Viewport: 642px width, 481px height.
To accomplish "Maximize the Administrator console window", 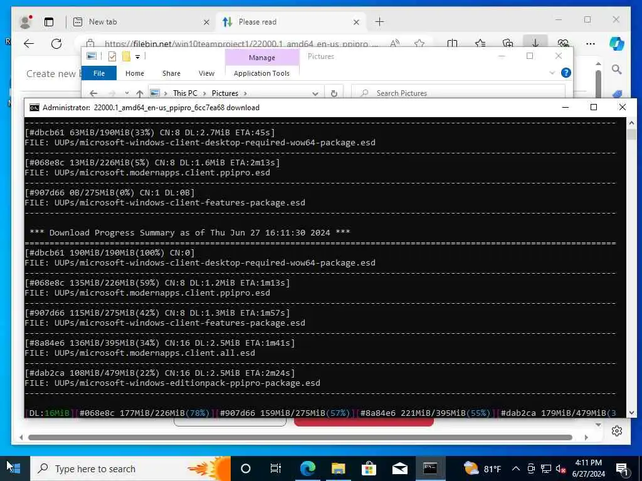I will click(594, 108).
